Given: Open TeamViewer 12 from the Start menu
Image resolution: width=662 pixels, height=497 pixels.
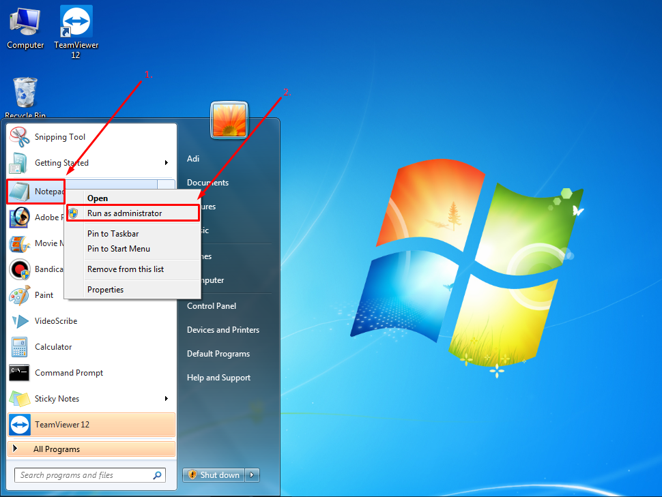Looking at the screenshot, I should click(x=61, y=424).
